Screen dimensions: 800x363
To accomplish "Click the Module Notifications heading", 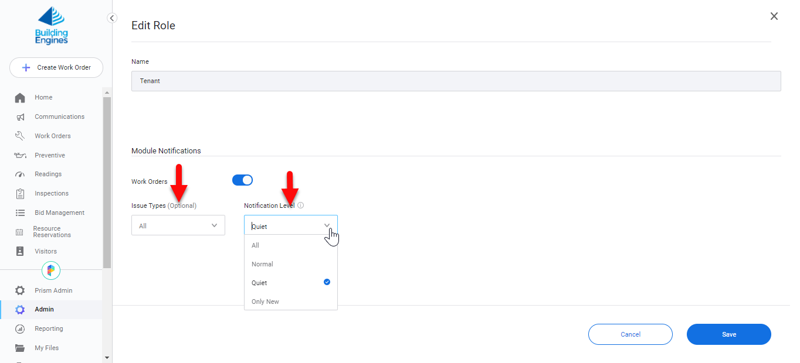I will 166,150.
